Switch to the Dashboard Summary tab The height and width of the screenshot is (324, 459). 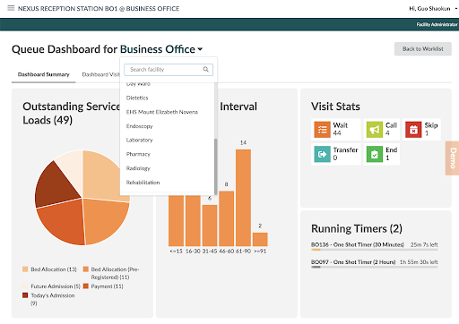(44, 74)
